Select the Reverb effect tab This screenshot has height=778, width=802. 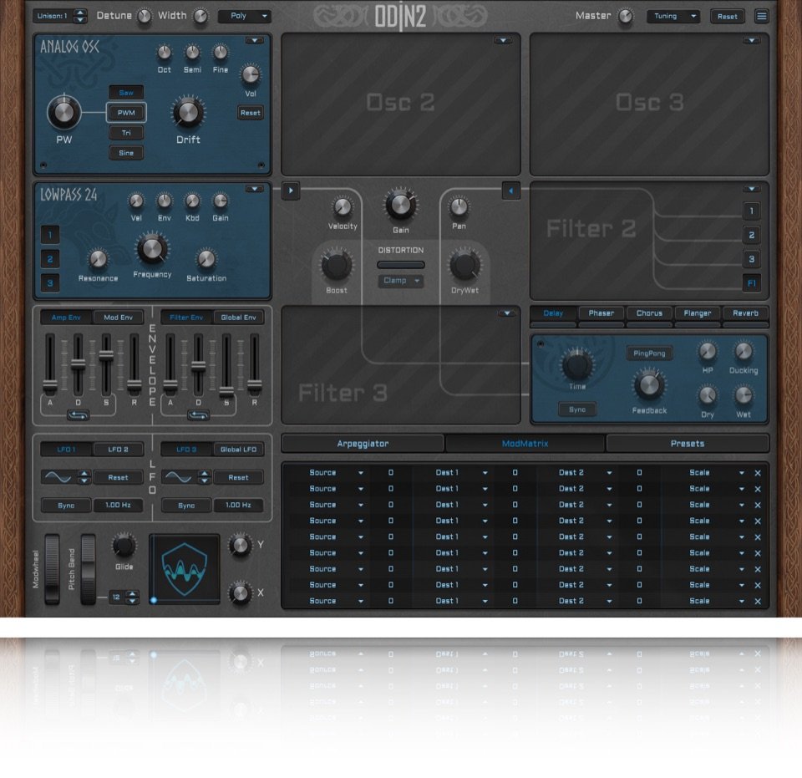(745, 313)
